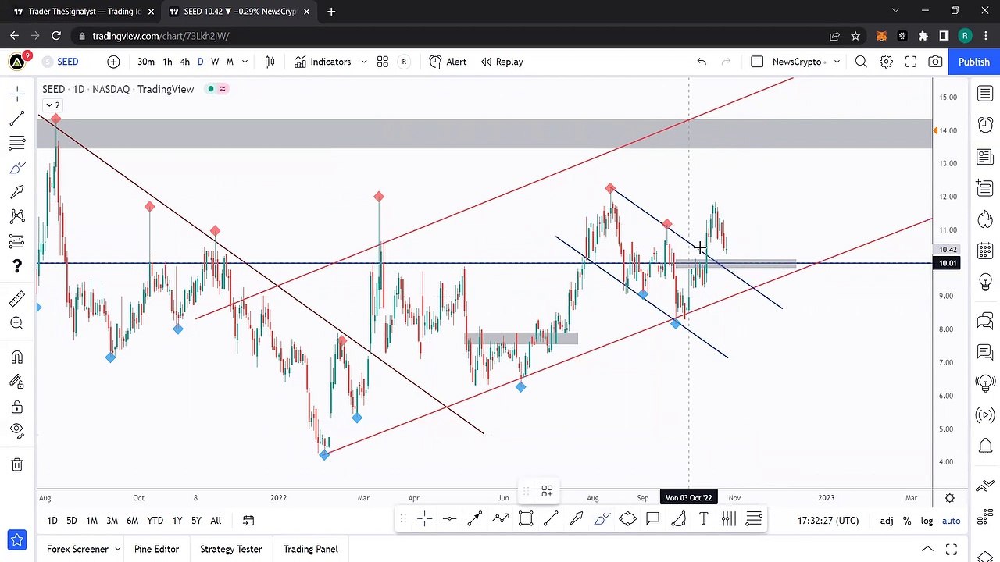Open the Fibonacci tools group in left sidebar

(x=16, y=143)
